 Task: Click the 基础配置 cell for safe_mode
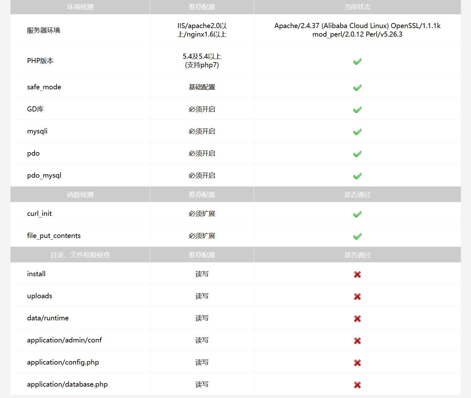click(202, 87)
